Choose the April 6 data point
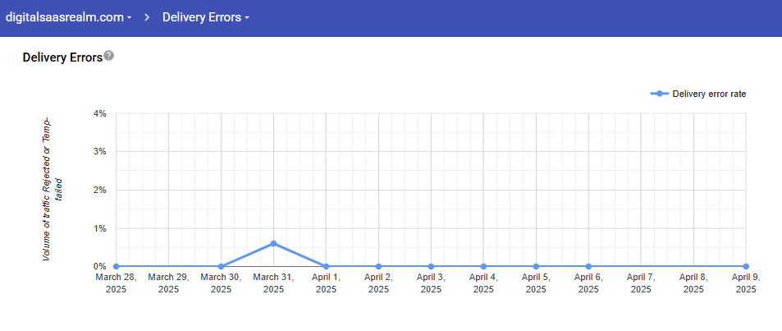 click(x=588, y=266)
